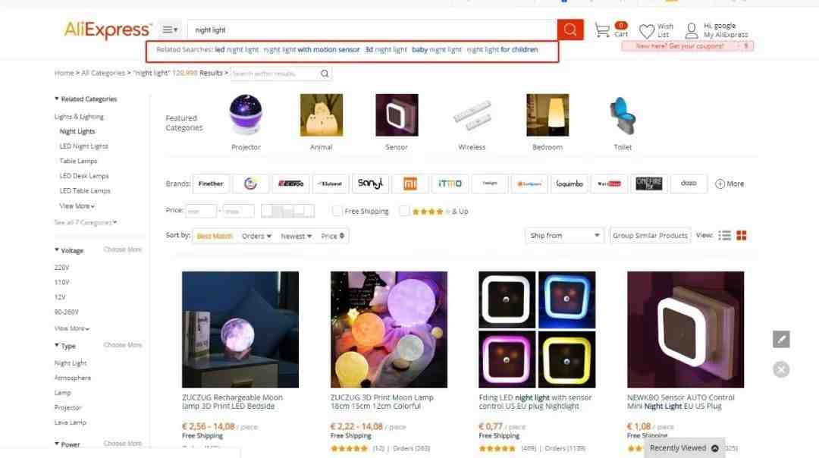The height and width of the screenshot is (458, 819).
Task: Expand the Orders sort dropdown
Action: coord(256,236)
